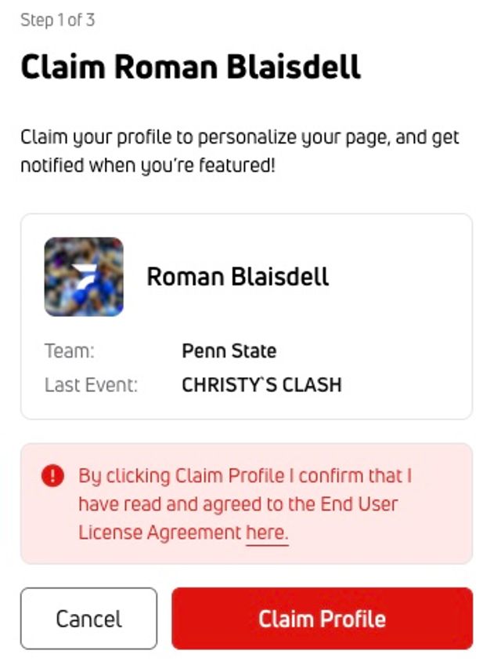Open the End User License Agreement 'here' link
Viewport: 501px width, 665px height.
pyautogui.click(x=267, y=532)
